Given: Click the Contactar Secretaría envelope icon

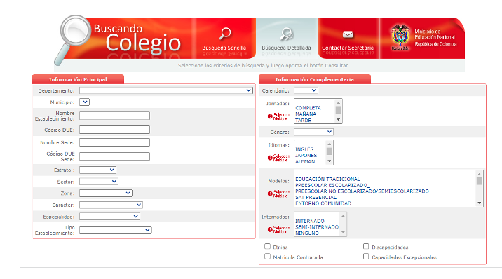Looking at the screenshot, I should click(x=348, y=34).
